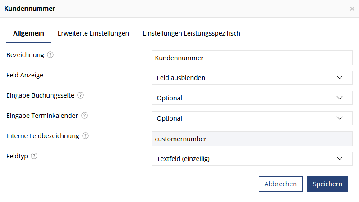Click the Abbrechen button

point(281,184)
